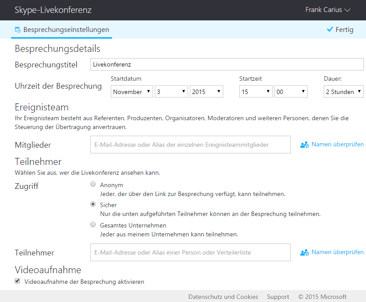Click the 'Nur die unten aufgeführten Teilnehmer' description
The height and width of the screenshot is (302, 366).
tap(210, 214)
